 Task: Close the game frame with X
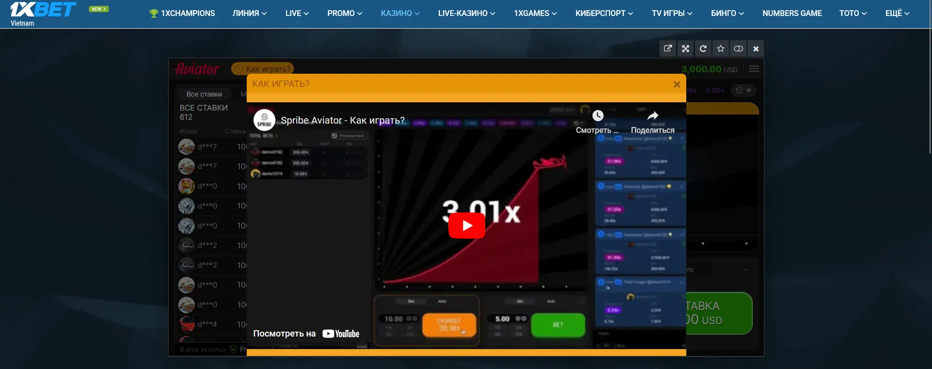click(756, 48)
